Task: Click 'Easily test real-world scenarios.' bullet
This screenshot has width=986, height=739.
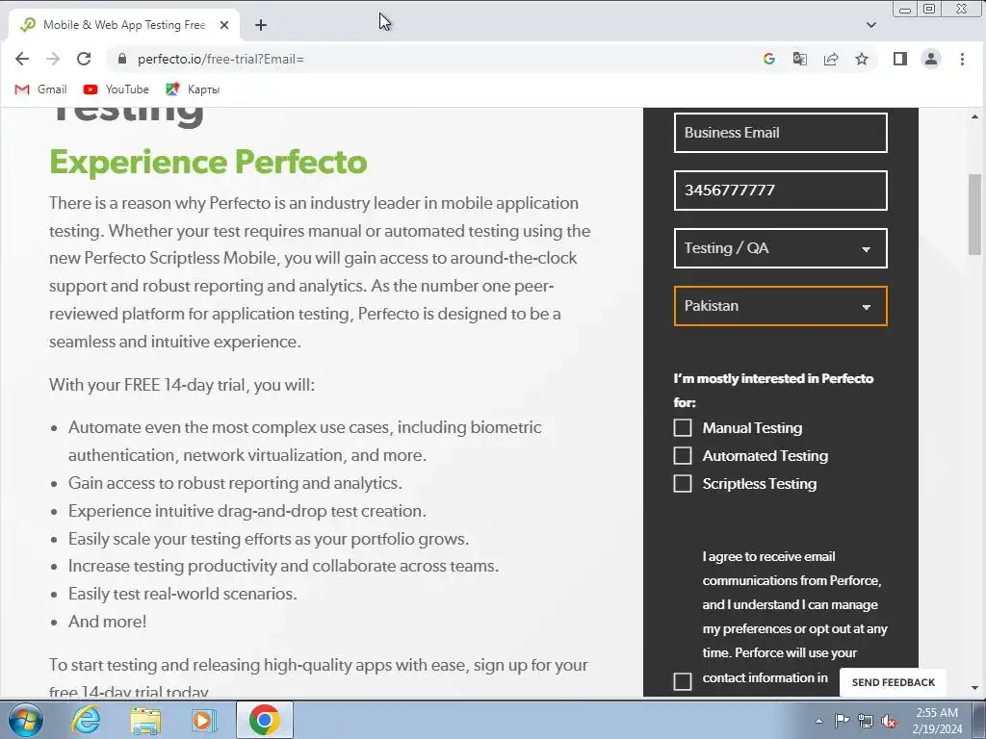Action: (x=182, y=594)
